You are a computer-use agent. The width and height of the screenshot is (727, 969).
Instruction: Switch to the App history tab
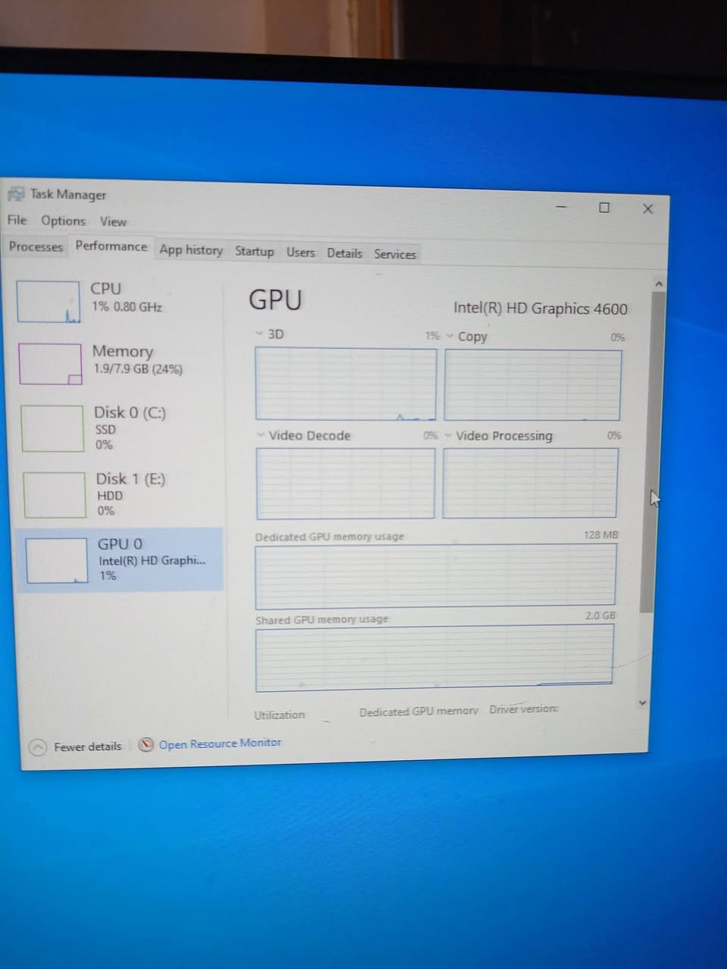click(x=191, y=250)
